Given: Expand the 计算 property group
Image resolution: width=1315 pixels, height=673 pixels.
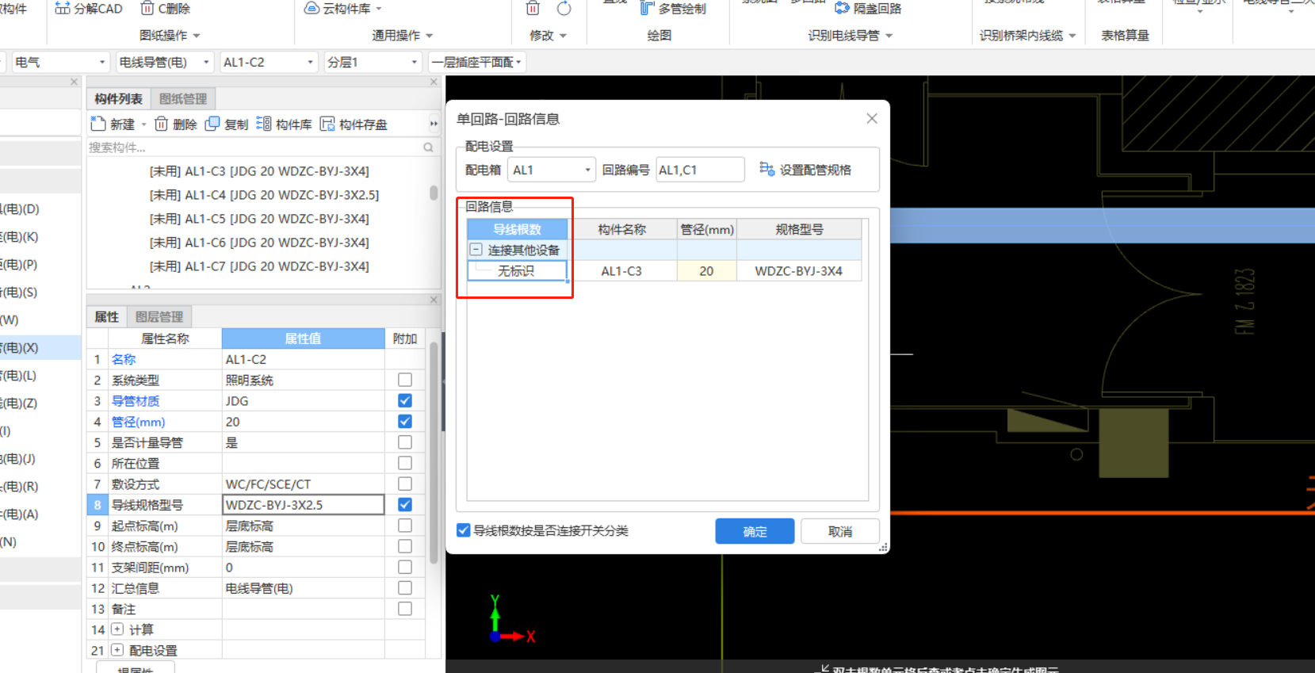Looking at the screenshot, I should click(117, 629).
